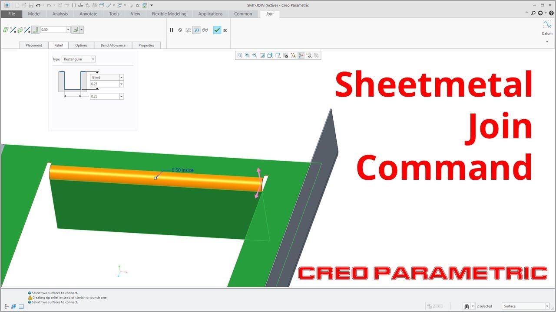Click the bend radius side icon
556x312 pixels.
(75, 30)
